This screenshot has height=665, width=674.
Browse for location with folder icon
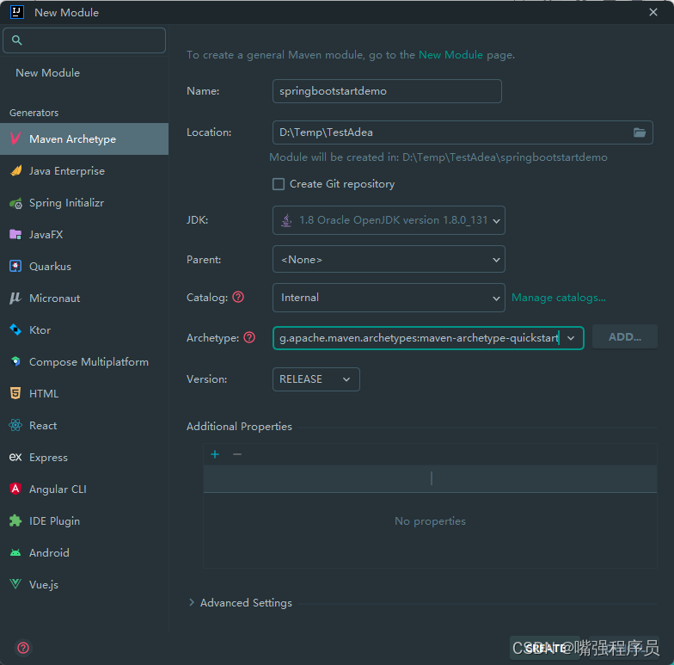(640, 132)
